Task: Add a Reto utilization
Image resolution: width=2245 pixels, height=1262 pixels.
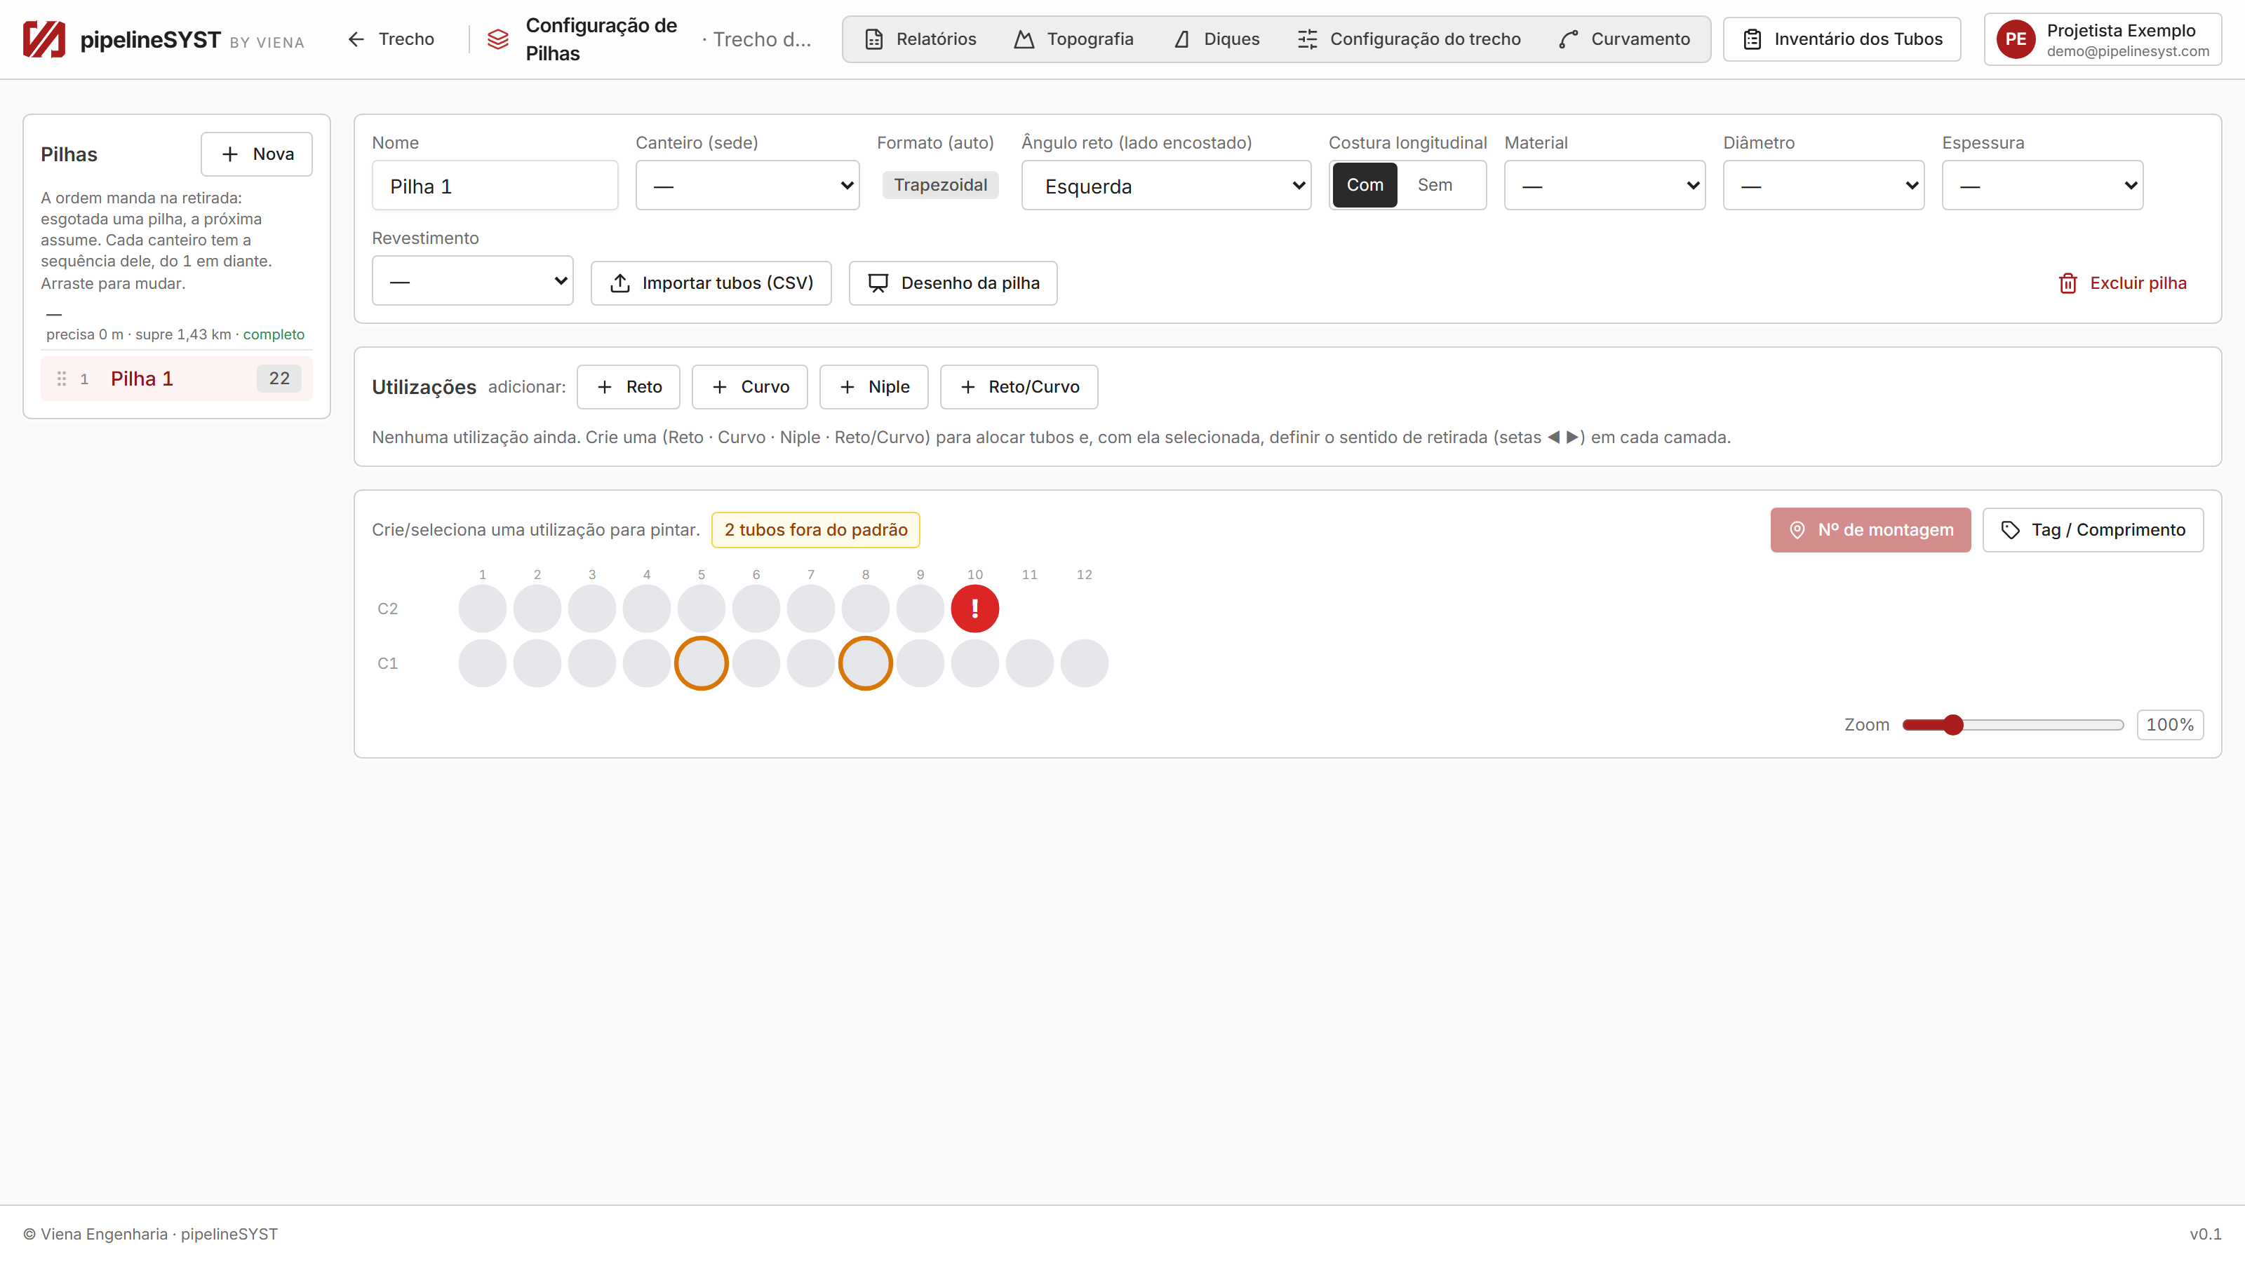Action: tap(629, 387)
